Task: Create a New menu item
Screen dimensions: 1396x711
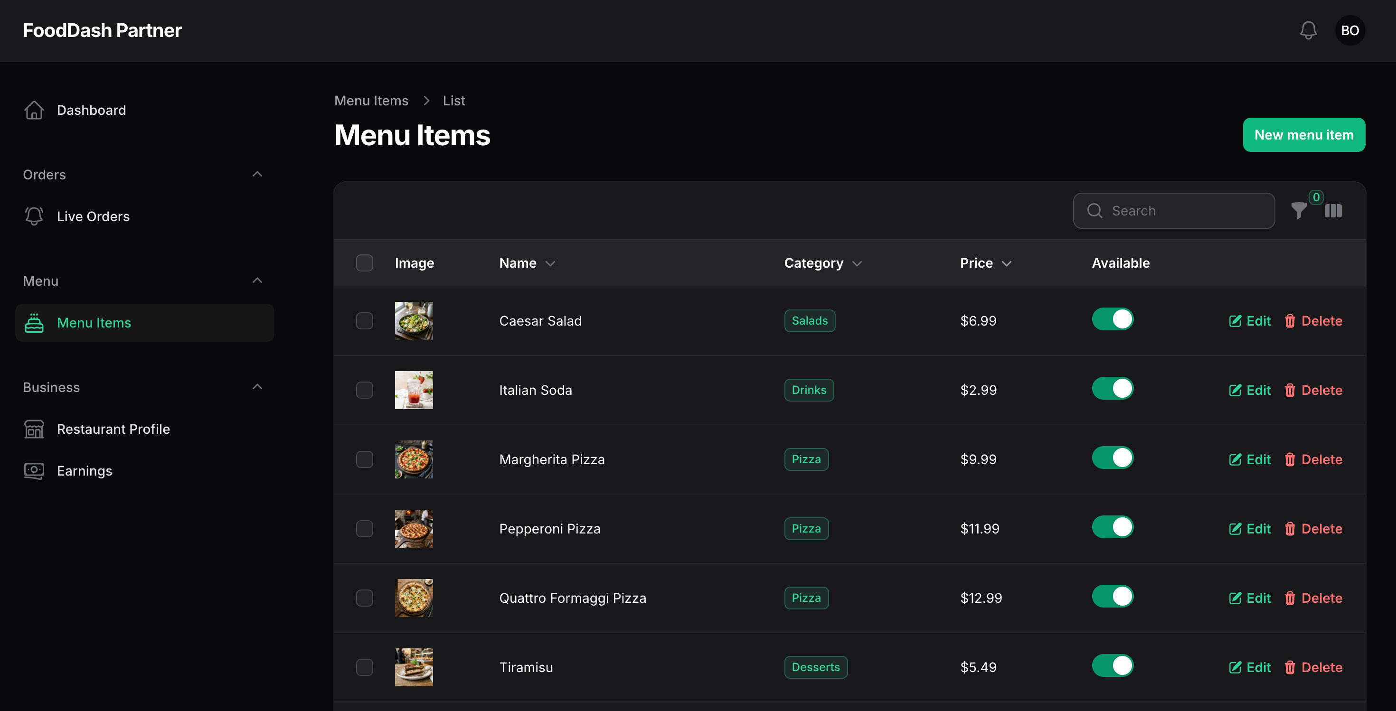Action: point(1304,135)
